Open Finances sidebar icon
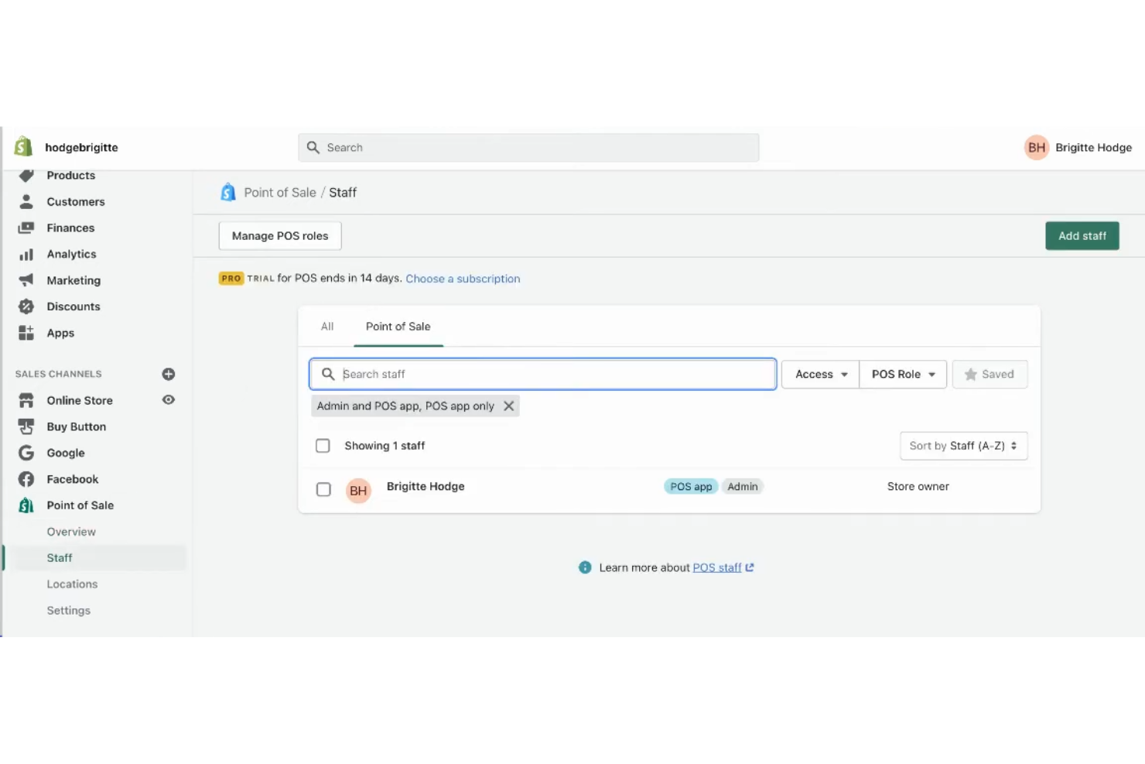This screenshot has height=764, width=1145. click(26, 228)
